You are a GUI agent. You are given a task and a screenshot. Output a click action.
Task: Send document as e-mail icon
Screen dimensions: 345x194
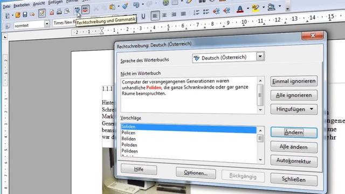click(32, 15)
